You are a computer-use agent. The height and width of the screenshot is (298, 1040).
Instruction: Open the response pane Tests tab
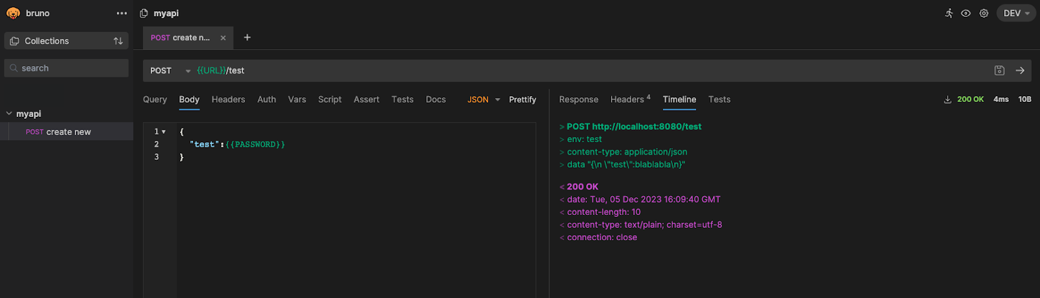tap(719, 99)
